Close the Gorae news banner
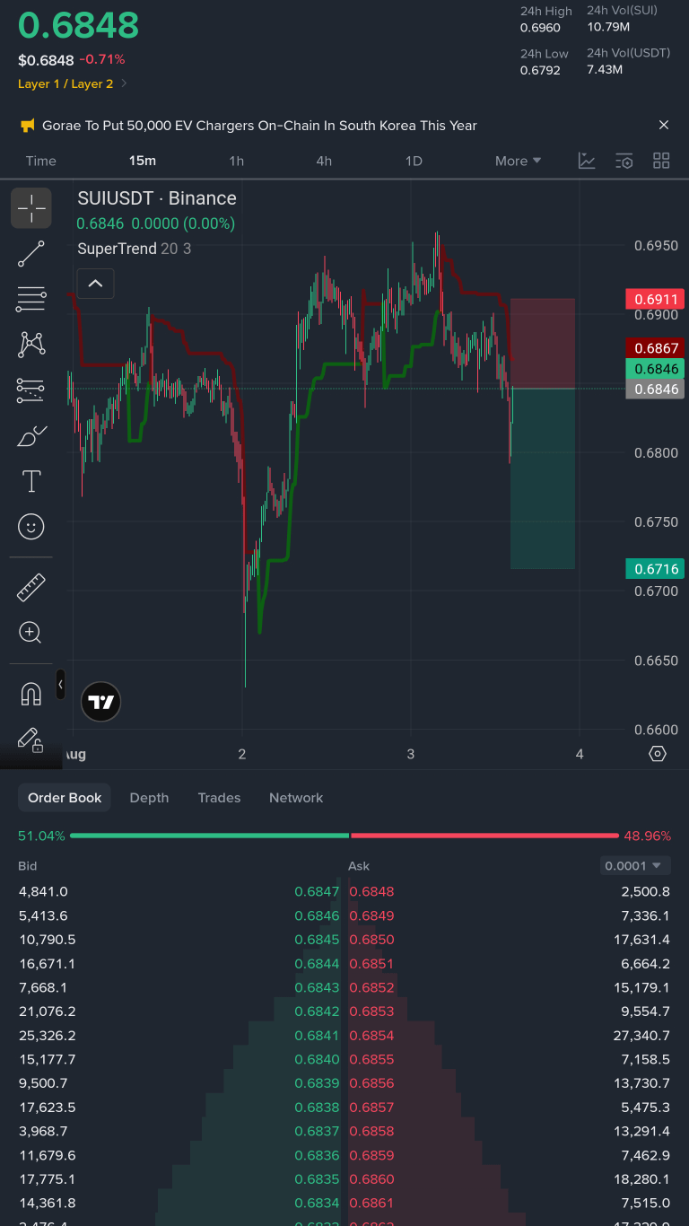The height and width of the screenshot is (1226, 689). tap(664, 125)
